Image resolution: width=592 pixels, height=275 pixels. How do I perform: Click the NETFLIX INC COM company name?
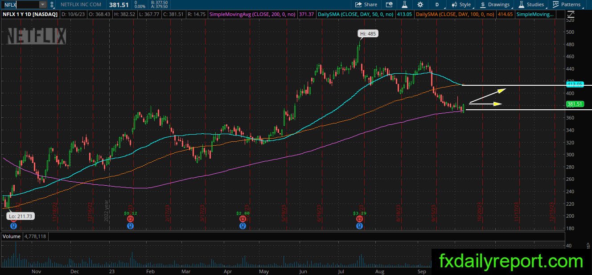coord(81,4)
